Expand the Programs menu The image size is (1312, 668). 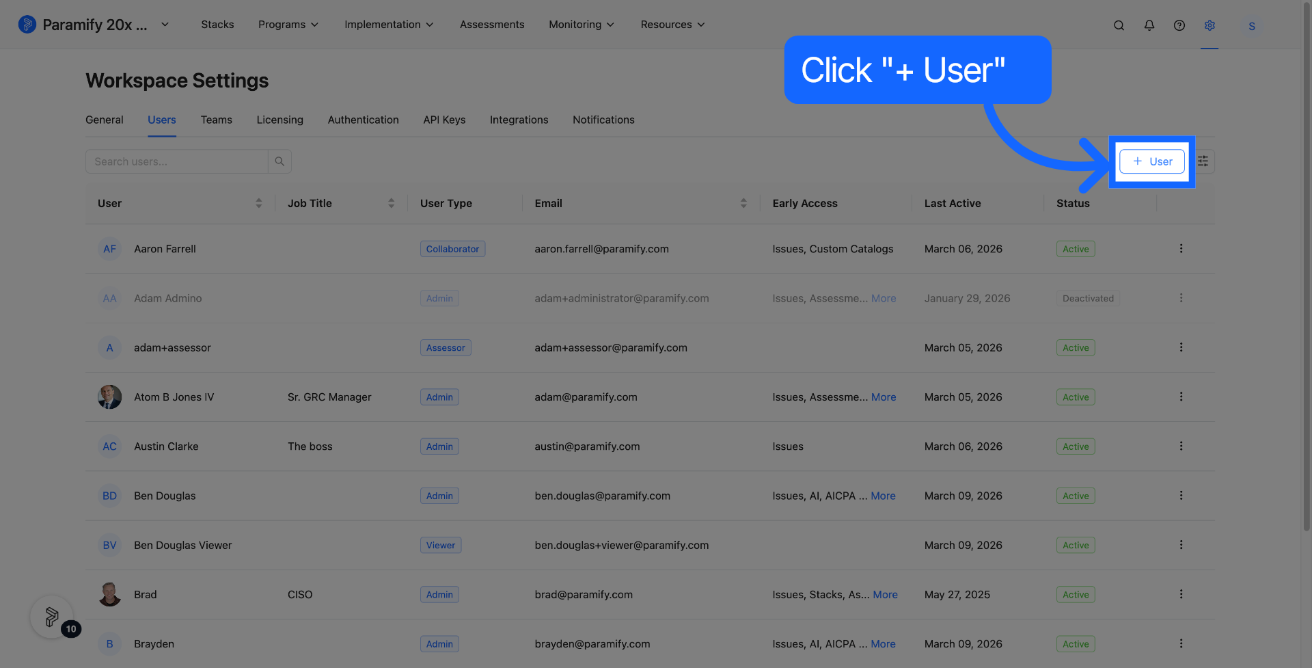288,25
